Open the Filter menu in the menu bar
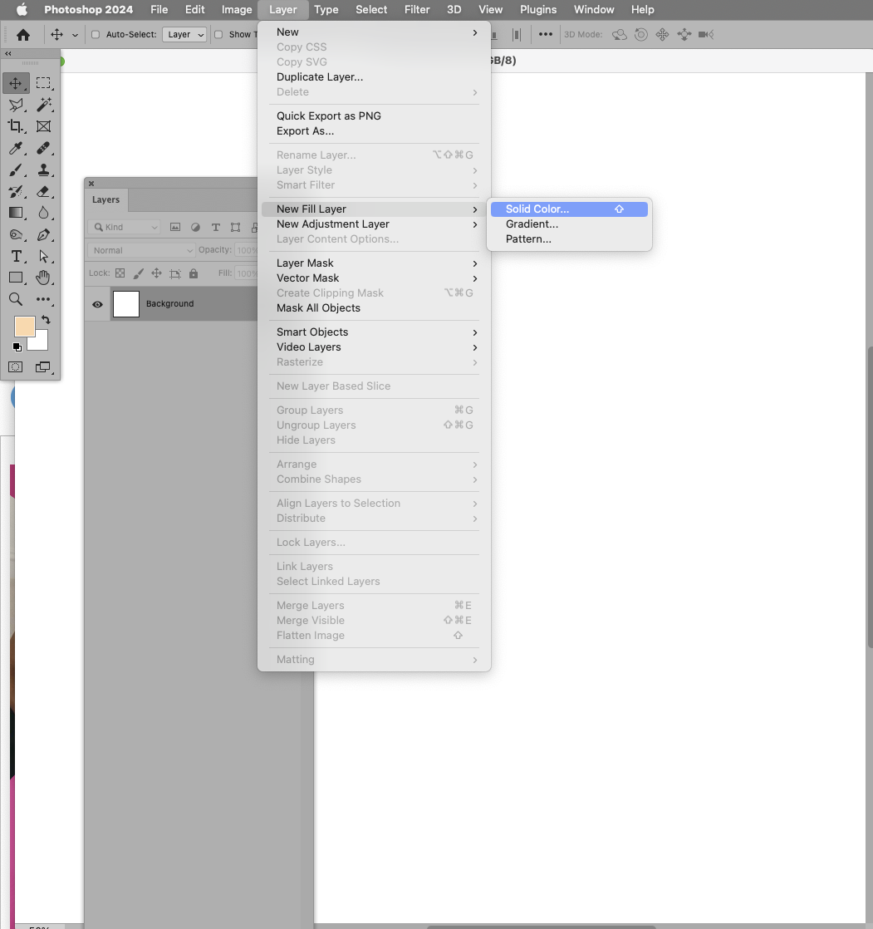Image resolution: width=873 pixels, height=929 pixels. (x=416, y=9)
